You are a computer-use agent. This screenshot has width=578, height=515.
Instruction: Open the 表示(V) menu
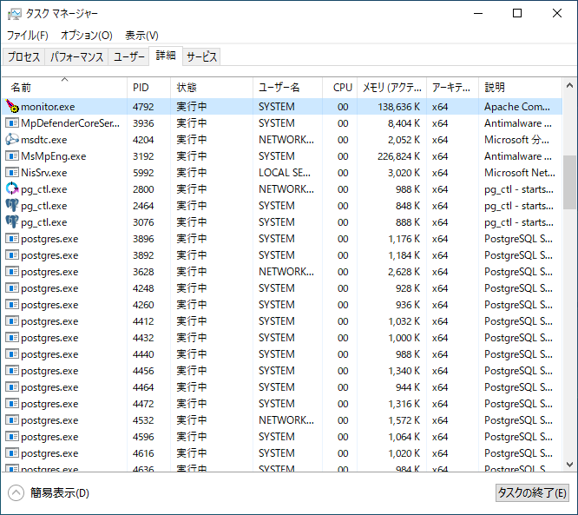click(142, 36)
